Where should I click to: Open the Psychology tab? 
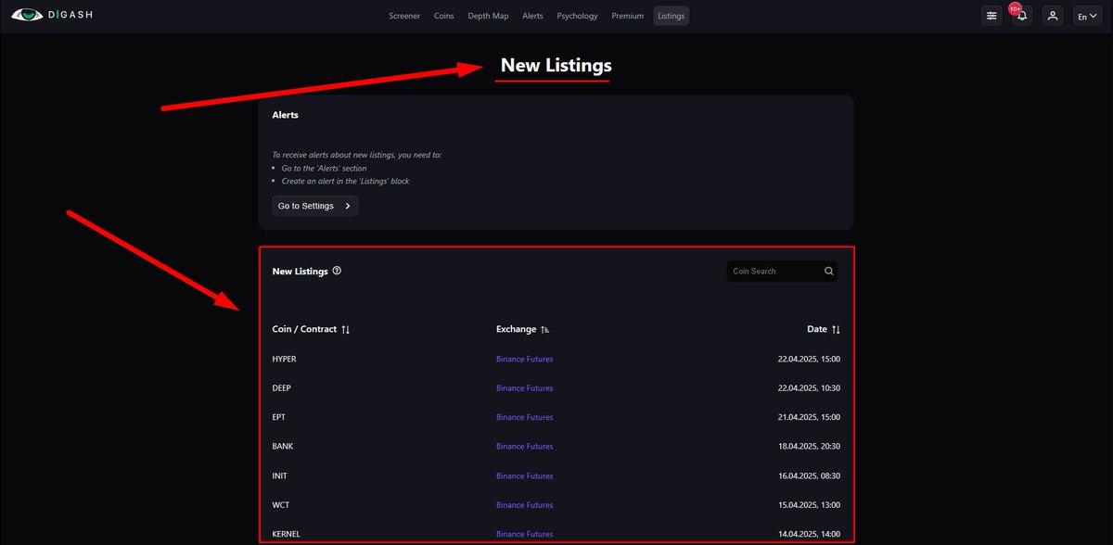coord(577,16)
